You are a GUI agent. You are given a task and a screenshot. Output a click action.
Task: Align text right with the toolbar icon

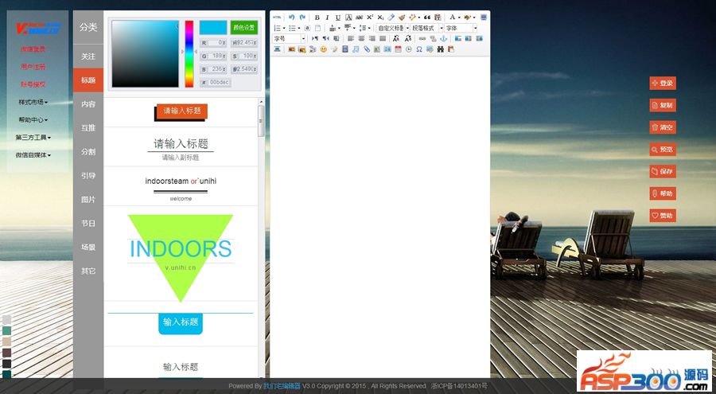(372, 38)
